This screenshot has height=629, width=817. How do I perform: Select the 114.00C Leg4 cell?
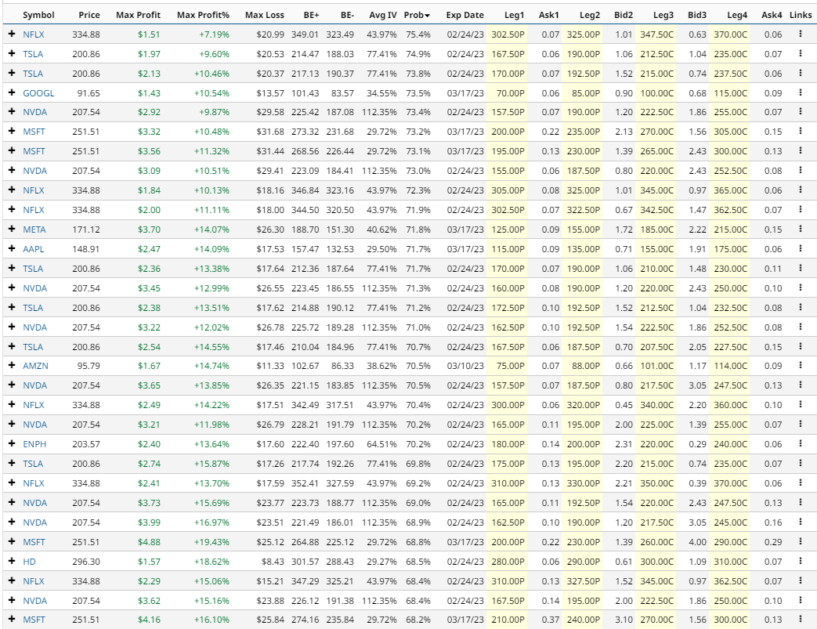(x=730, y=366)
